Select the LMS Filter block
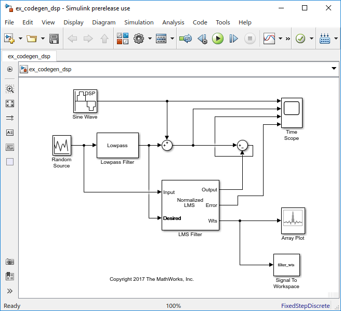The width and height of the screenshot is (341, 311). point(190,205)
